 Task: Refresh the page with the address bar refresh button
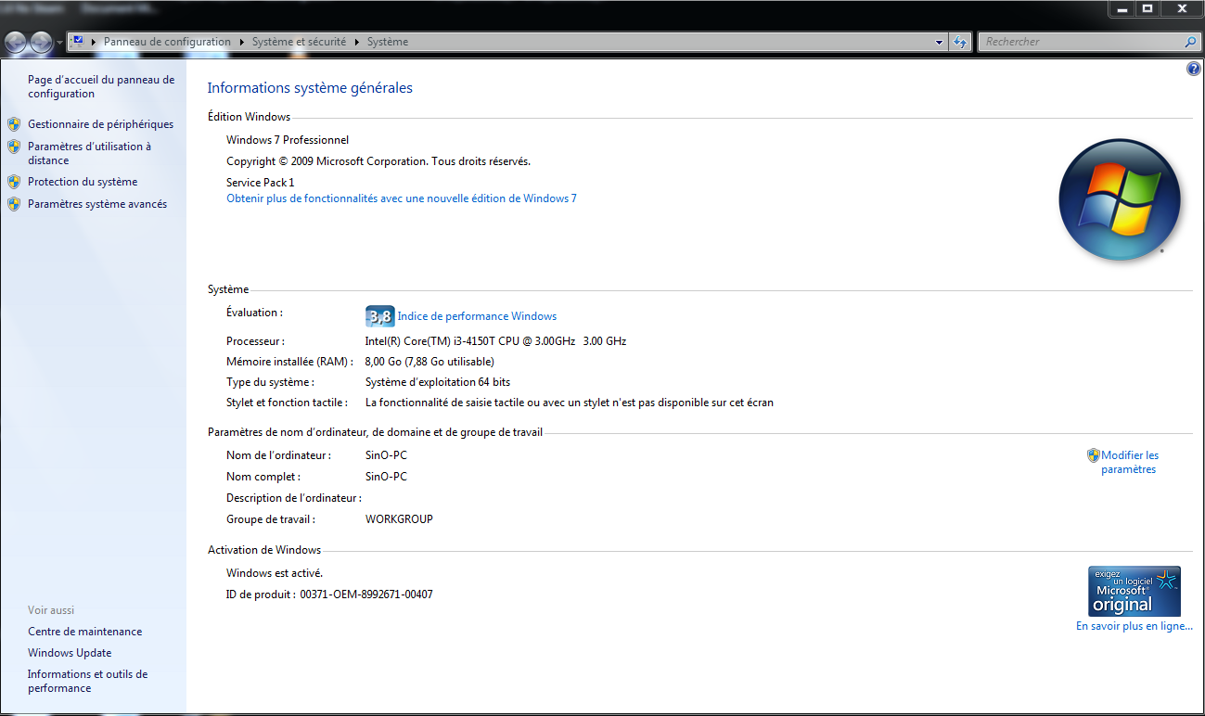click(x=960, y=42)
